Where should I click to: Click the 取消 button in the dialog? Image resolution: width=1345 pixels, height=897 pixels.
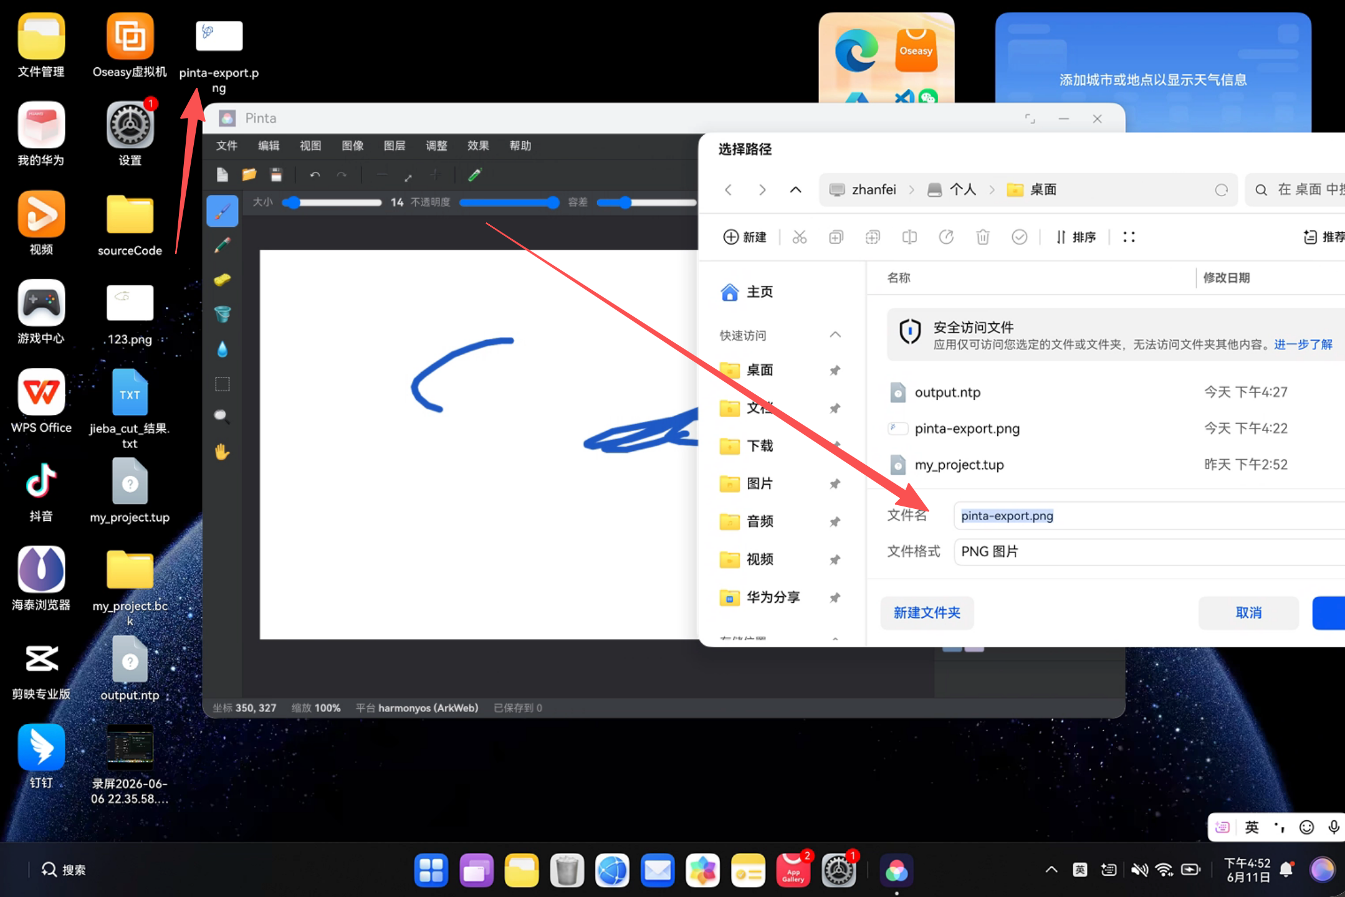(x=1248, y=613)
